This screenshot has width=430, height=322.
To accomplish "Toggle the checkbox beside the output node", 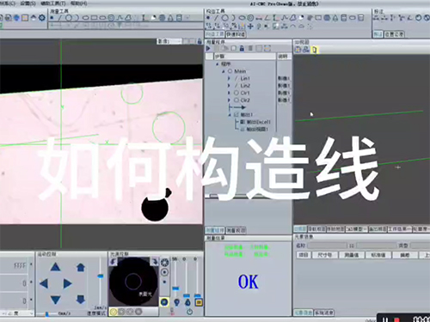I will [236, 114].
